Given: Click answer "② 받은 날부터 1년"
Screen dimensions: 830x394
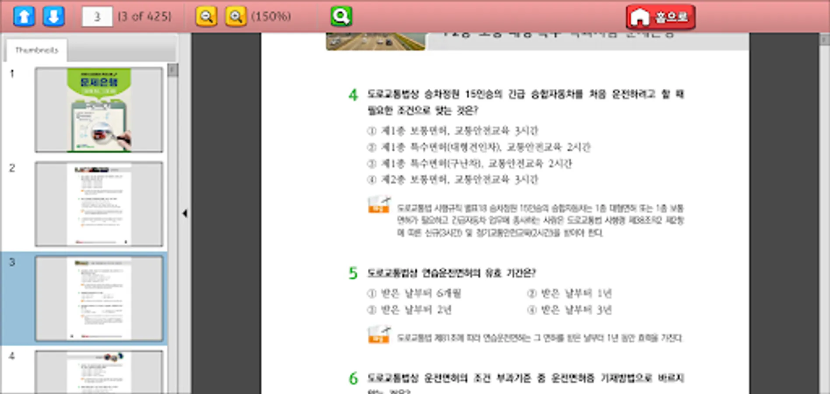Looking at the screenshot, I should pyautogui.click(x=570, y=293).
